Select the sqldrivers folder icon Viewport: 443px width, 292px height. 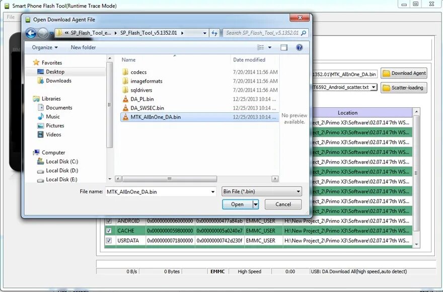(125, 90)
